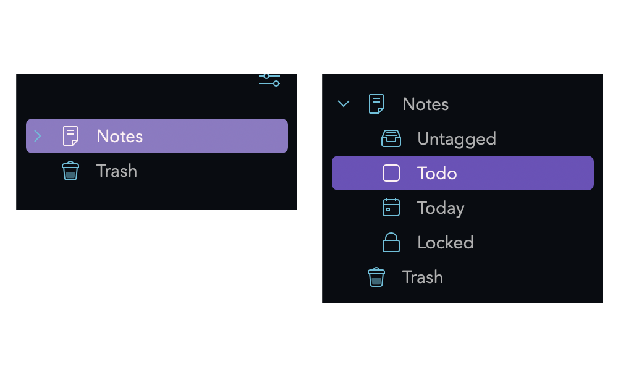Select the Todo label text
The width and height of the screenshot is (618, 377).
point(437,174)
